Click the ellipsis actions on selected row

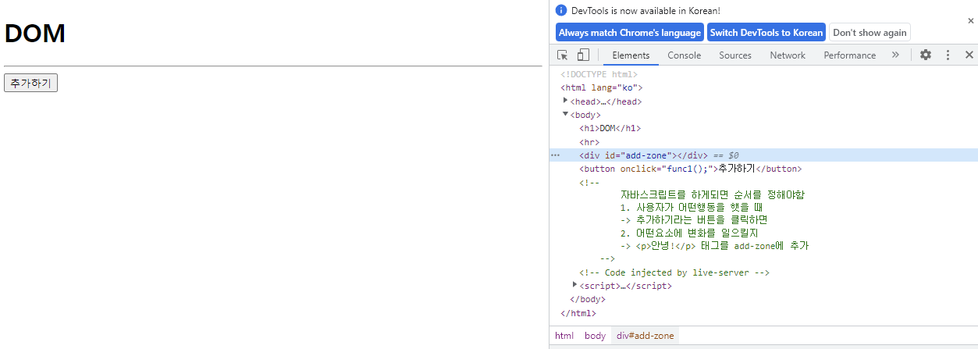click(556, 155)
